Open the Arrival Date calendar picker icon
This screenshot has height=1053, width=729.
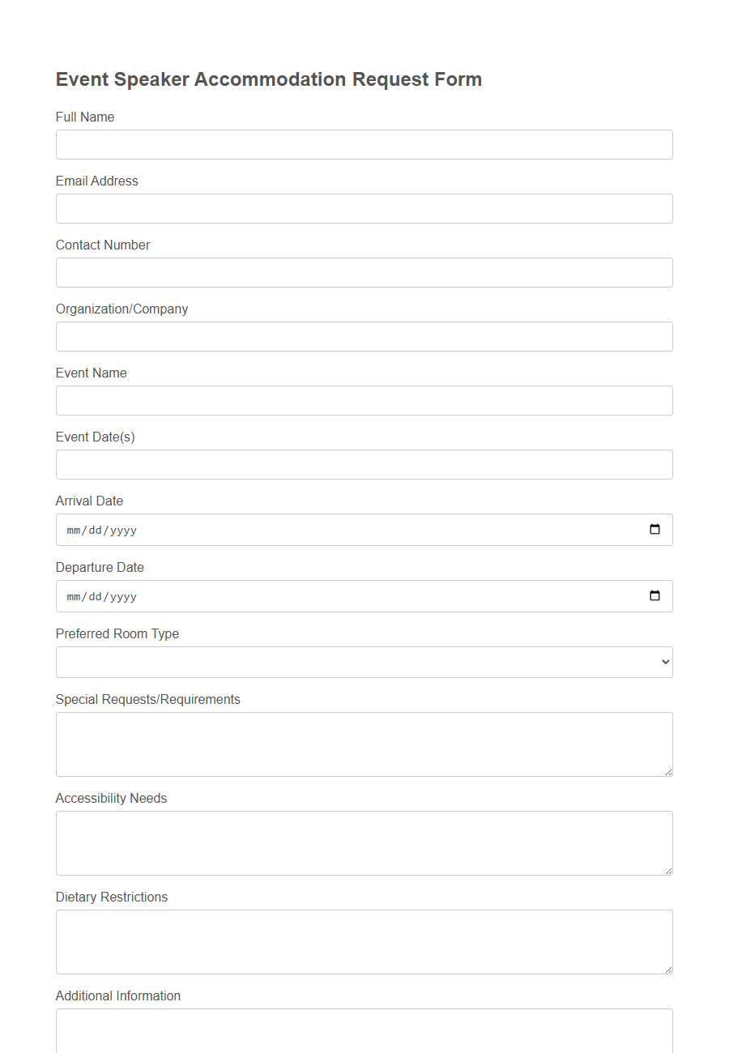click(x=654, y=530)
